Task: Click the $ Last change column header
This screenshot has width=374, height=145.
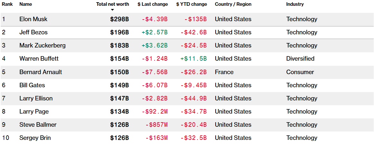Action: [x=153, y=4]
